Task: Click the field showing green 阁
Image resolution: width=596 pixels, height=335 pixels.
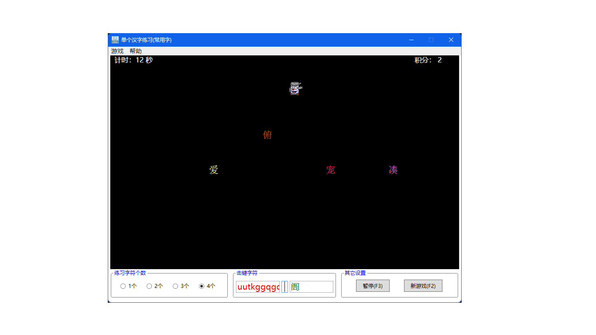Action: coord(312,287)
